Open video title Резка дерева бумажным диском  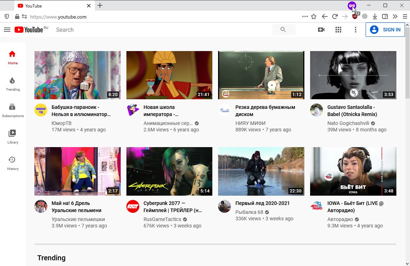click(265, 111)
